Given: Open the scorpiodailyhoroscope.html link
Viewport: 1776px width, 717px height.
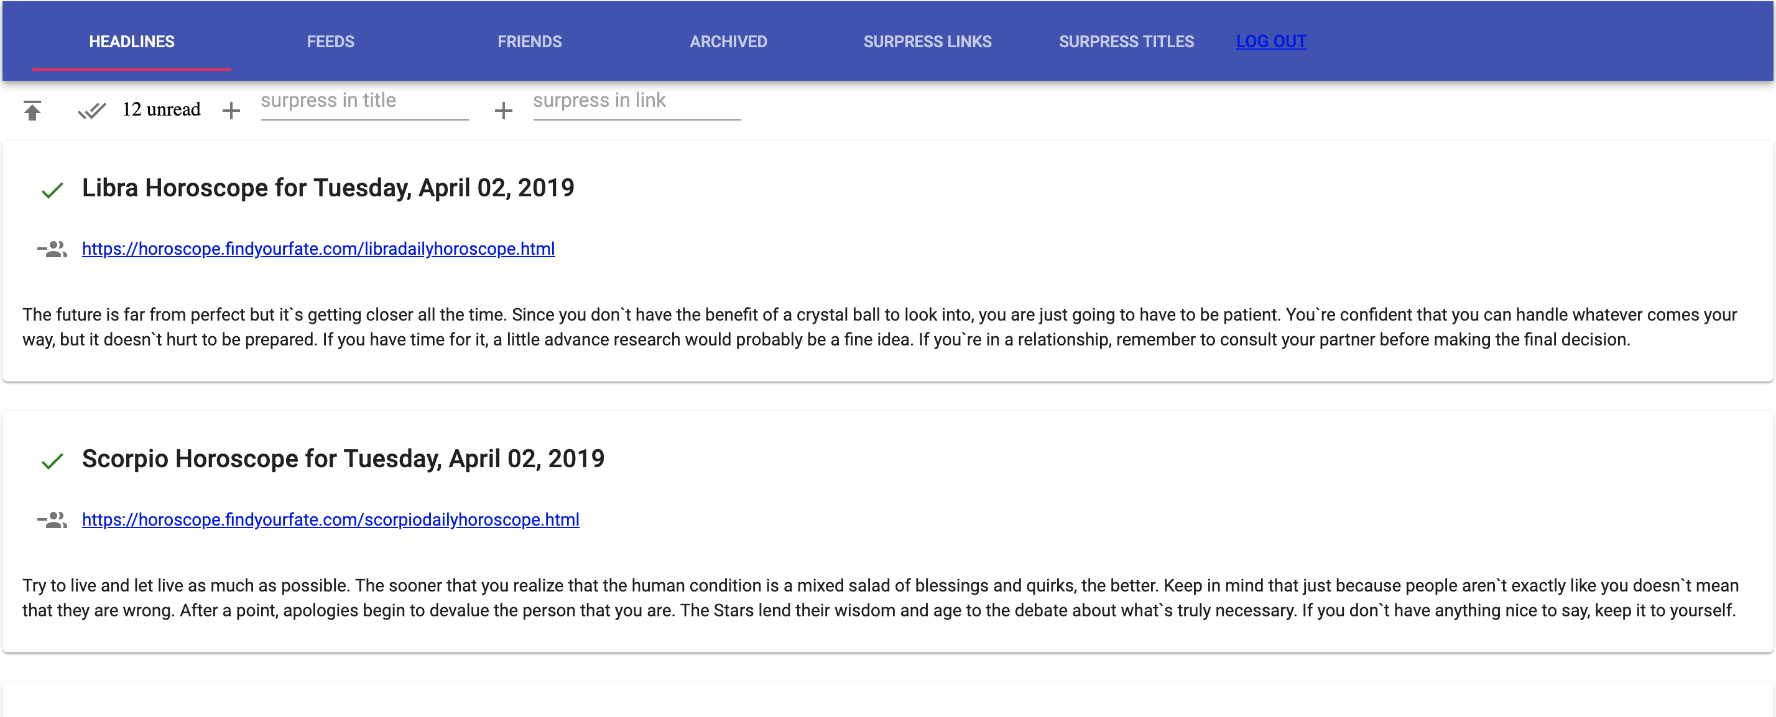Looking at the screenshot, I should [x=330, y=519].
